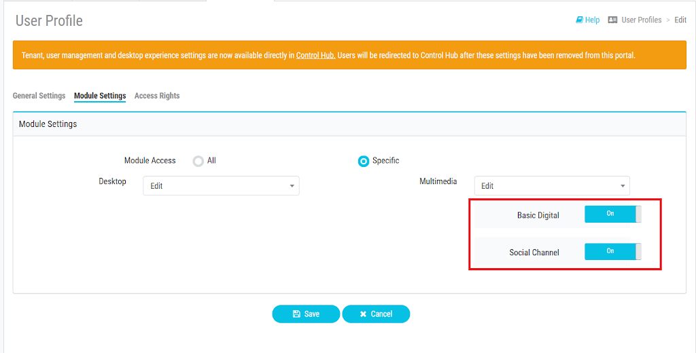Switch to the Access Rights tab

[x=157, y=96]
